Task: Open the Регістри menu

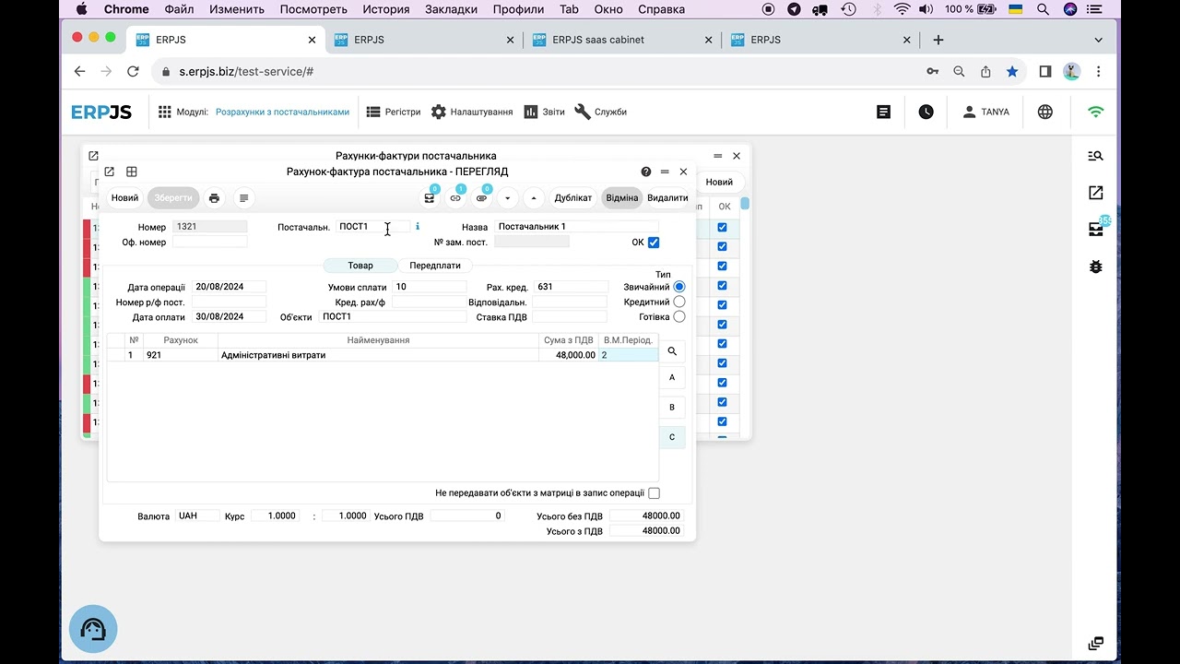Action: [x=394, y=112]
